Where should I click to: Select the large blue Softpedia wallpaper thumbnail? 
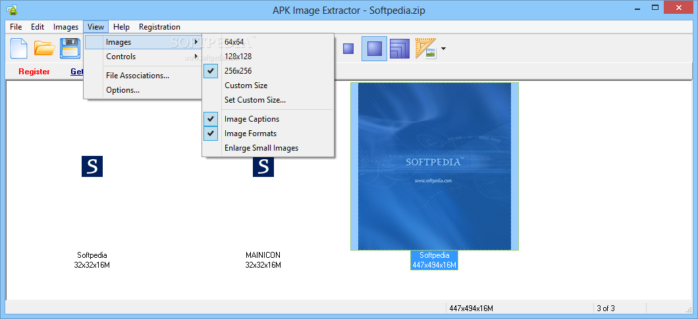click(x=435, y=166)
